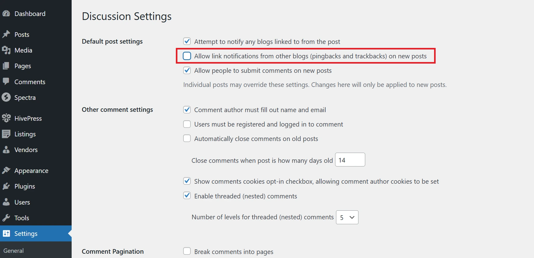Click the days-old number input field
Screen dimensions: 534x258
[350, 160]
